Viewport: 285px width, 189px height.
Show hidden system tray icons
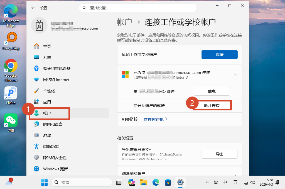coord(207,182)
